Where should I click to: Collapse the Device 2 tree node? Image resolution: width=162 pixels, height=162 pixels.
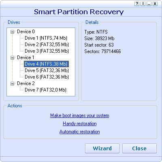pyautogui.click(x=13, y=84)
